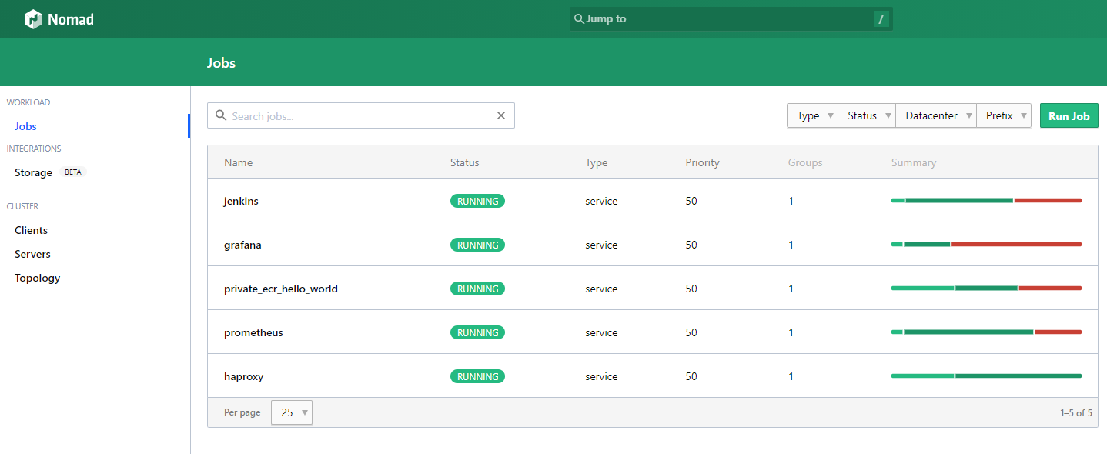Open Servers in the sidebar
Image resolution: width=1107 pixels, height=454 pixels.
[x=32, y=254]
